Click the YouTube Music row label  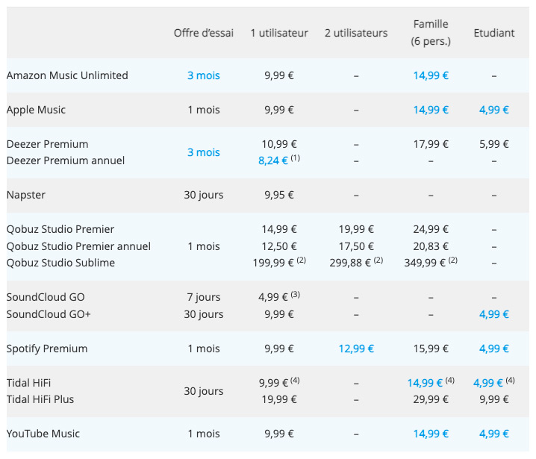tap(43, 434)
